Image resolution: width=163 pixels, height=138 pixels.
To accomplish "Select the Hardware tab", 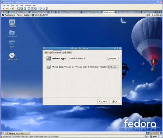I will pyautogui.click(x=57, y=52).
